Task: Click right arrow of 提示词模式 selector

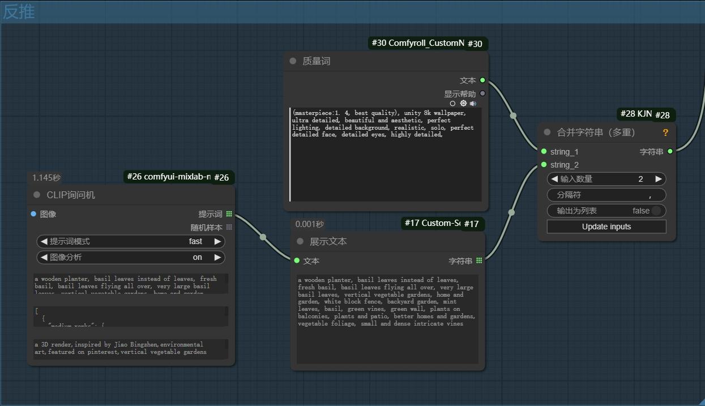Action: click(217, 241)
